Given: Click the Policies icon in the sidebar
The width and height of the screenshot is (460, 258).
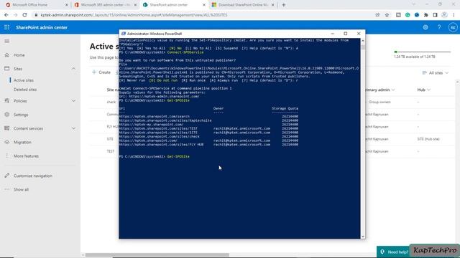Looking at the screenshot, I should tap(7, 100).
